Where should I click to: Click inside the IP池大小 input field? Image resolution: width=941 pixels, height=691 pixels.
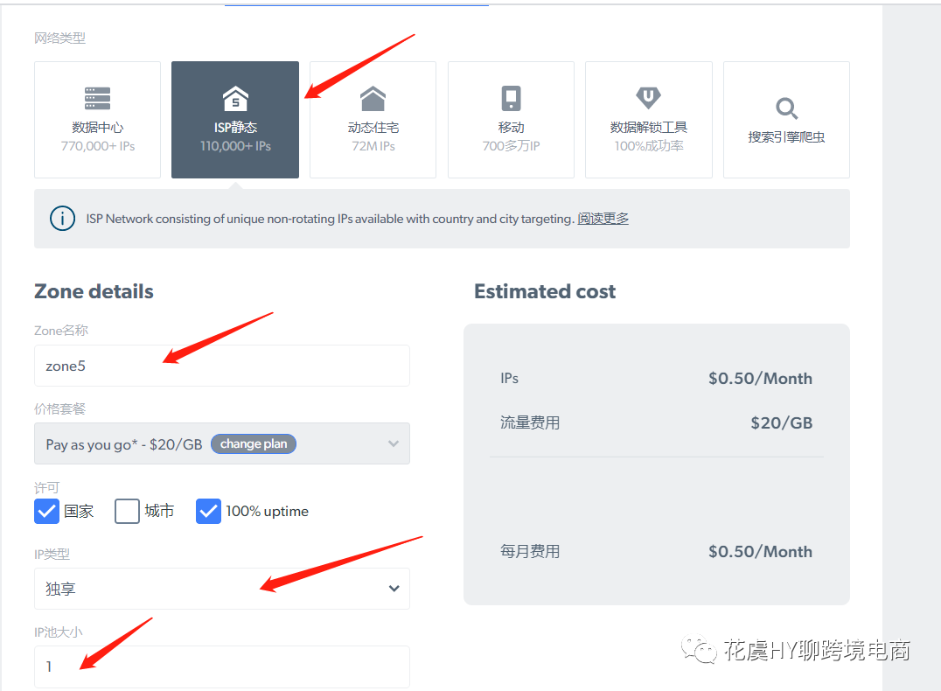(221, 667)
